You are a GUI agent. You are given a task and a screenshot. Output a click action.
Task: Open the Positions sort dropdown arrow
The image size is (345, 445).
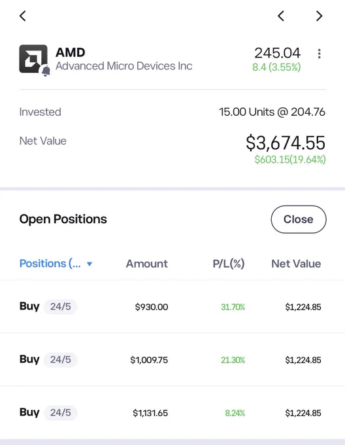tap(90, 264)
